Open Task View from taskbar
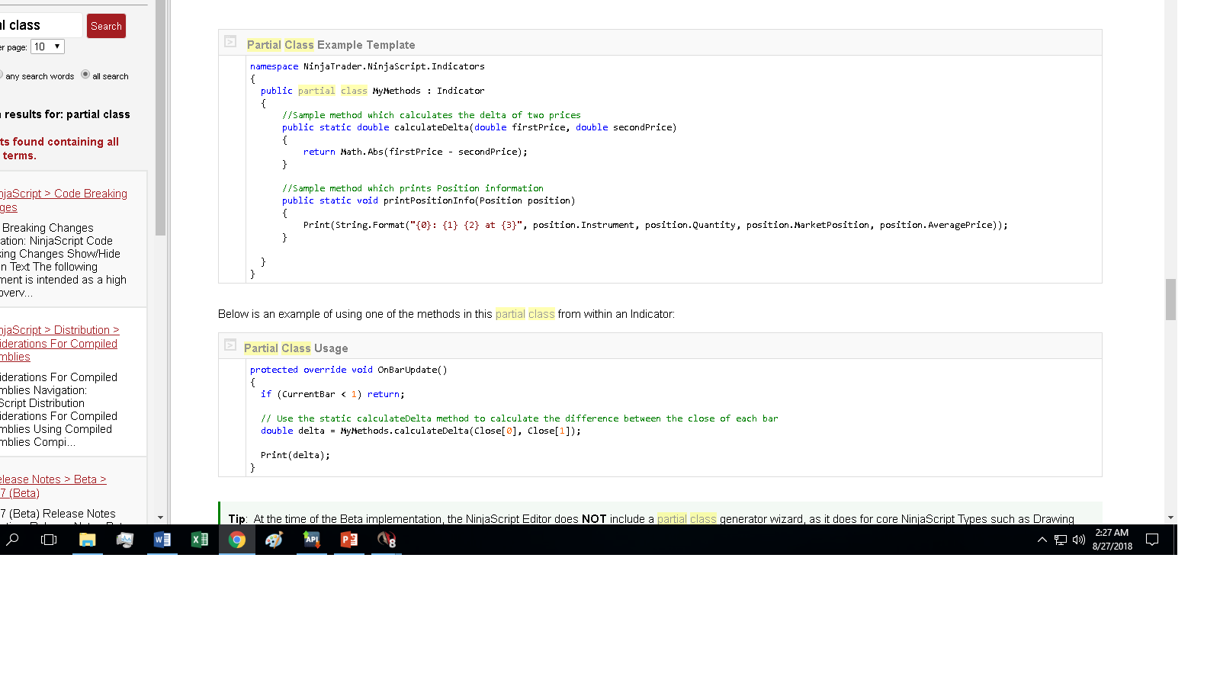This screenshot has height=686, width=1220. coord(49,540)
